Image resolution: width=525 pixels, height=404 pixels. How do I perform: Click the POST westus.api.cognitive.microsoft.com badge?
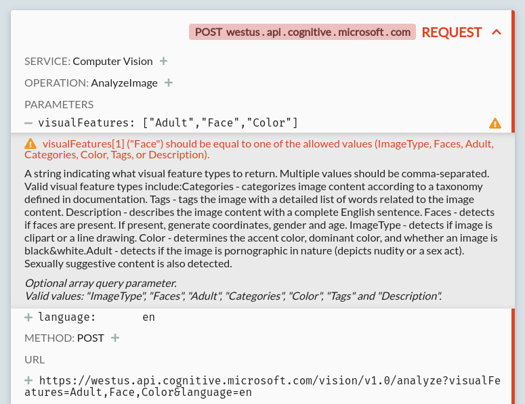302,32
